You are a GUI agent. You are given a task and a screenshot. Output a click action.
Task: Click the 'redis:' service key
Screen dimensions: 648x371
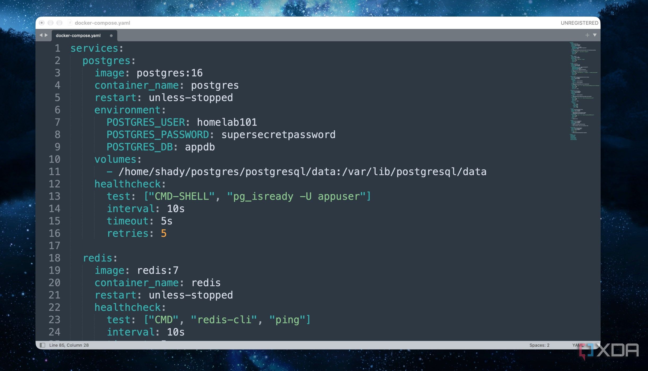100,258
